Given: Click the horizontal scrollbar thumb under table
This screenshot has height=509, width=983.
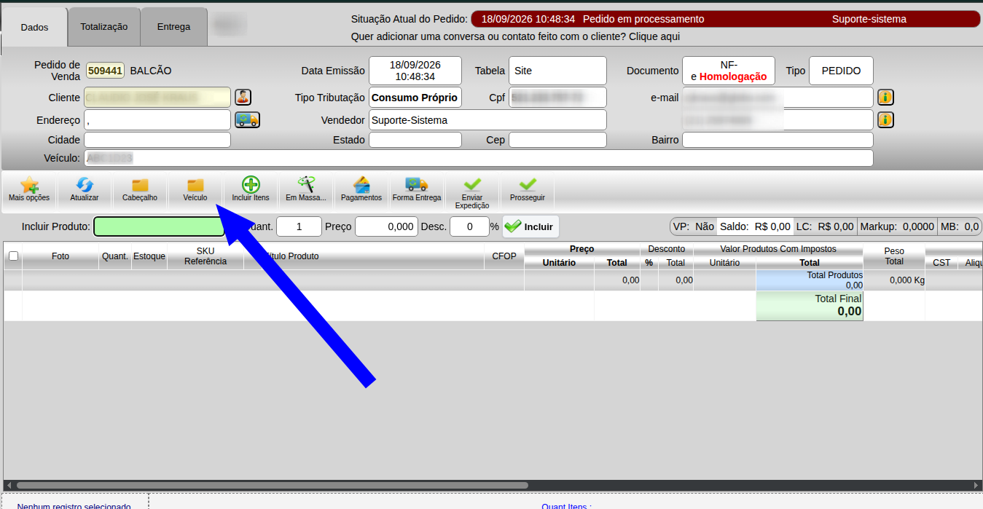Looking at the screenshot, I should [x=273, y=485].
